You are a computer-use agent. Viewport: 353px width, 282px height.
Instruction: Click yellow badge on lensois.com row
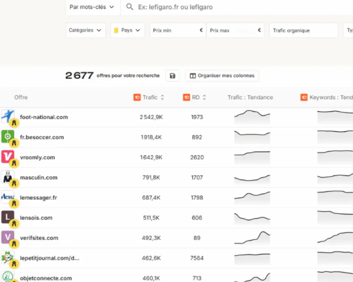pyautogui.click(x=14, y=224)
